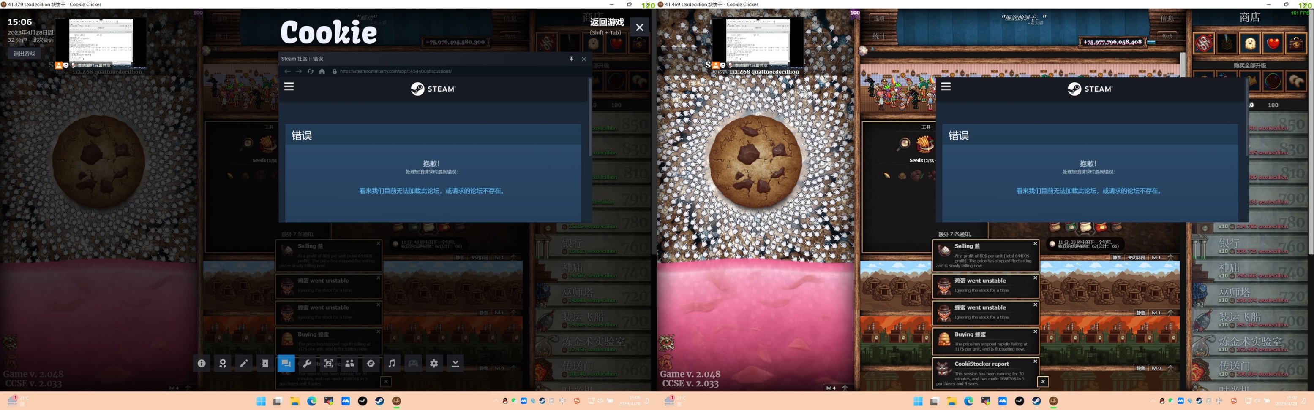Open 选项 menu in the right game window
This screenshot has width=1314, height=410.
[878, 18]
